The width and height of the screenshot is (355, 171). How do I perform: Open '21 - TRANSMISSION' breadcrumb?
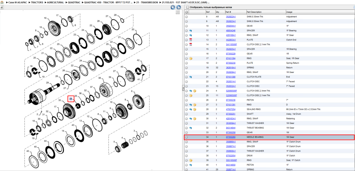[x=147, y=2]
